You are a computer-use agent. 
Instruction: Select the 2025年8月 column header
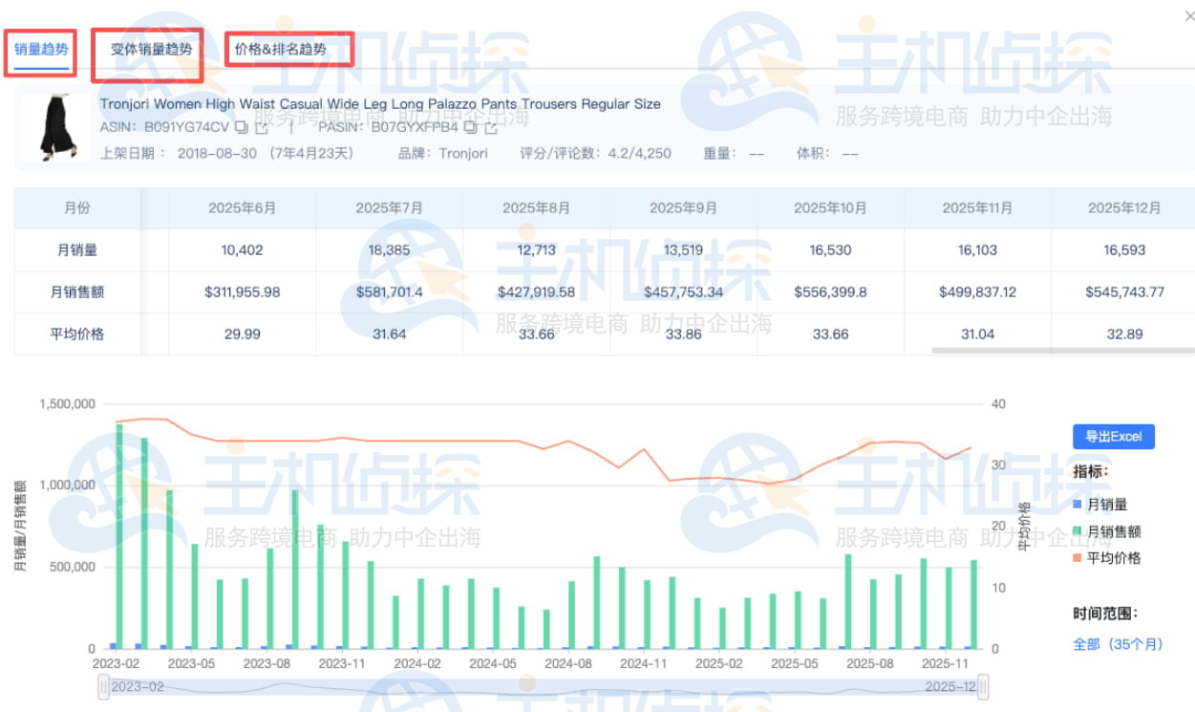(537, 208)
